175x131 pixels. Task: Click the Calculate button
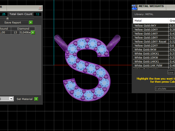coord(165,89)
